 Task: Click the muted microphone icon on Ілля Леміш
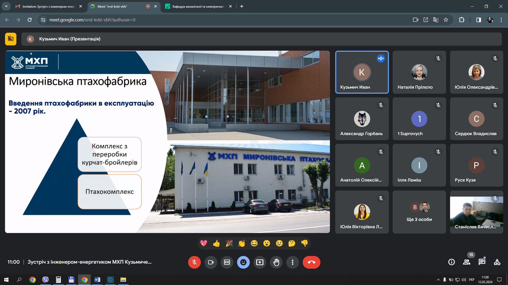point(438,152)
